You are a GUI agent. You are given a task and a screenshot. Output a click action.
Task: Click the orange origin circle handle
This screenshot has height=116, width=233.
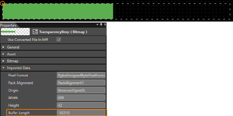tap(3, 4)
